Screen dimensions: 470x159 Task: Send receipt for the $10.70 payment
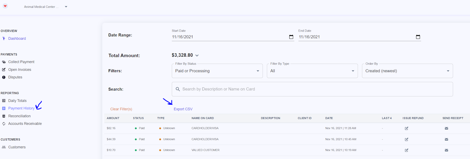coord(446,150)
